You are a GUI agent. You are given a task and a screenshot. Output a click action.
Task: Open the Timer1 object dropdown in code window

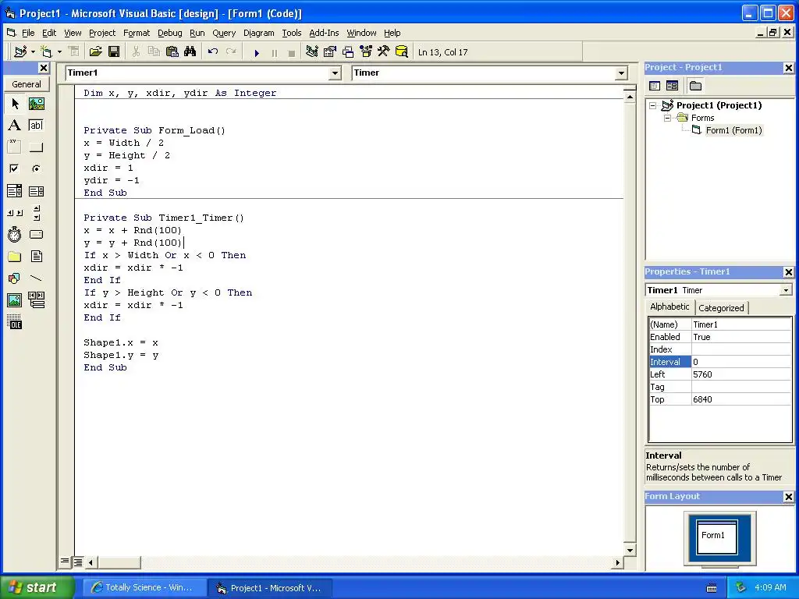tap(335, 73)
